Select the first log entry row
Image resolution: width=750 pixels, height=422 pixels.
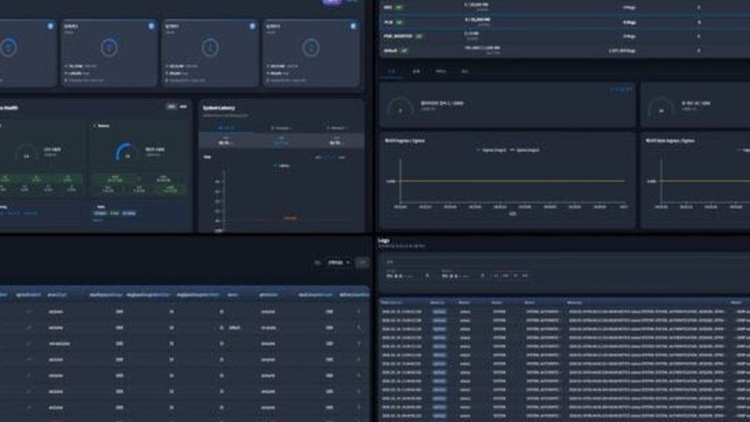pos(564,311)
